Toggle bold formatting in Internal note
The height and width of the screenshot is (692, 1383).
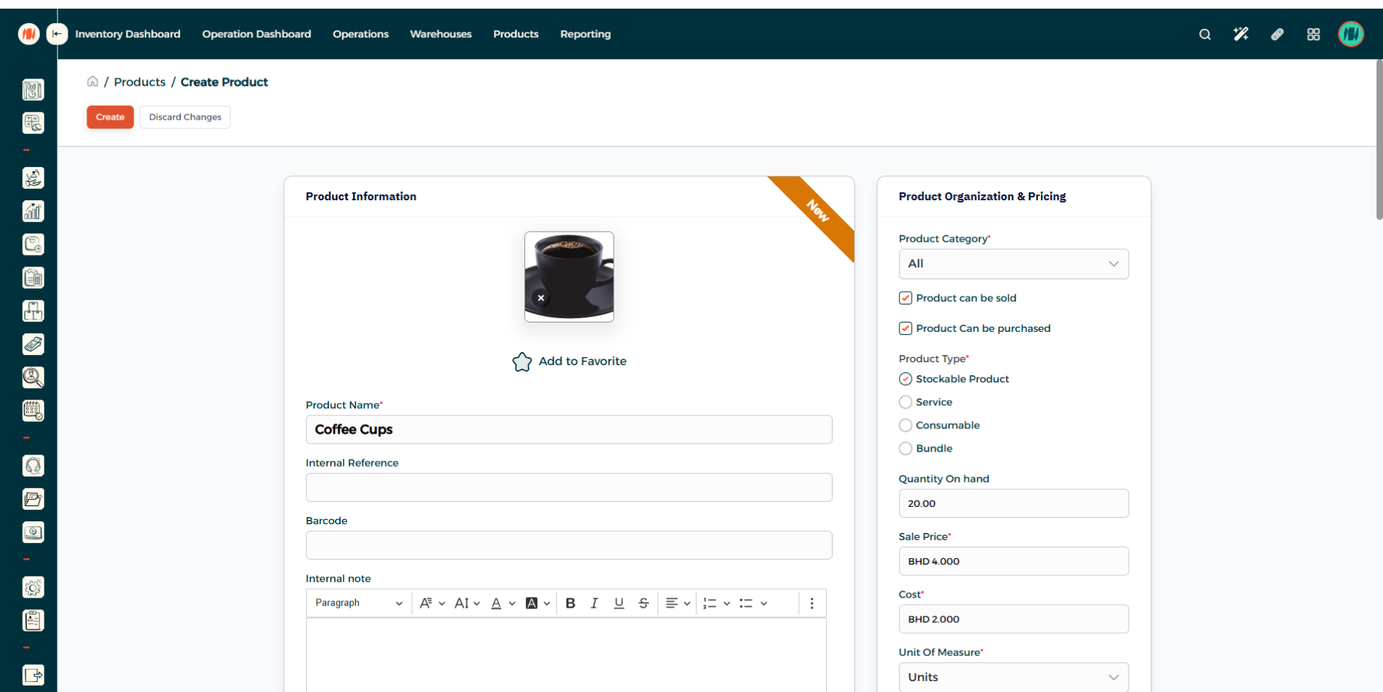click(x=570, y=603)
